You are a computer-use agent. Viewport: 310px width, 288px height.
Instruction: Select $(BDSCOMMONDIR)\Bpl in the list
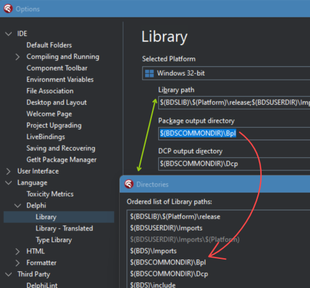(x=168, y=263)
